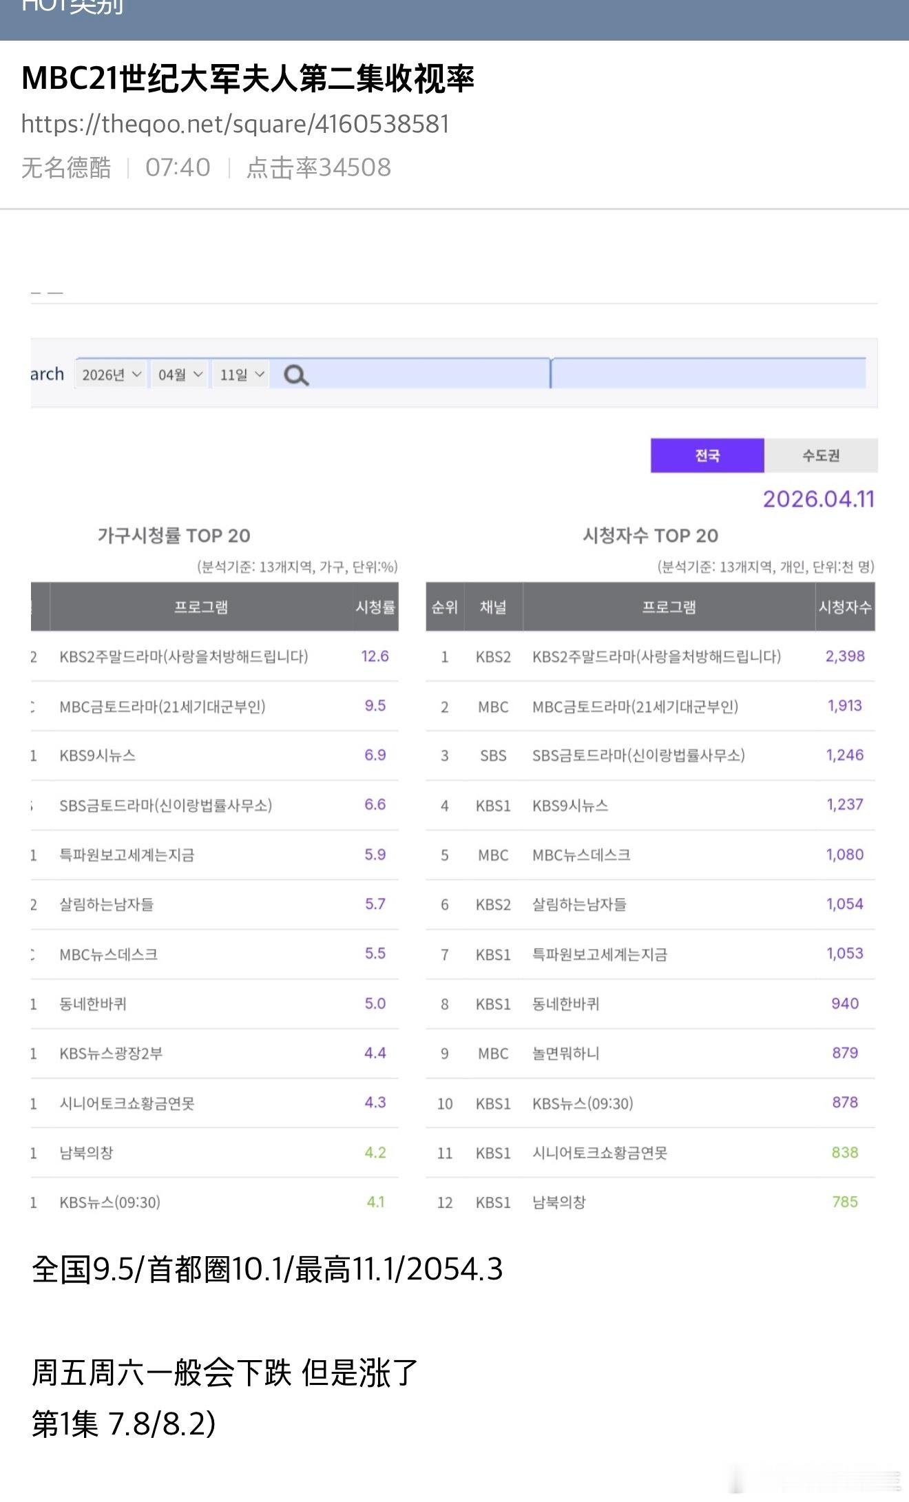This screenshot has width=909, height=1502.
Task: Click the household rating value 6.9
Action: click(x=375, y=755)
